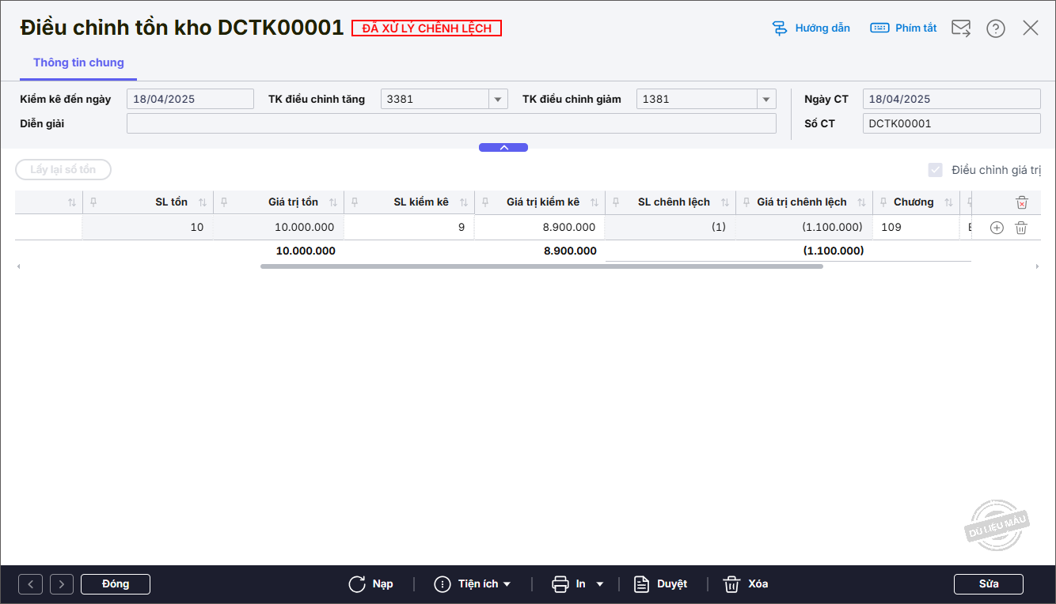Select the Giá trị chênh lệch cell (1.100.000) in the row
The image size is (1056, 604).
coord(804,228)
